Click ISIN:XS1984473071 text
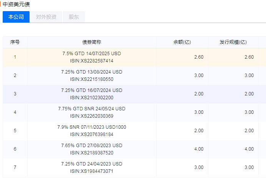The height and width of the screenshot is (182, 266). 92,171
